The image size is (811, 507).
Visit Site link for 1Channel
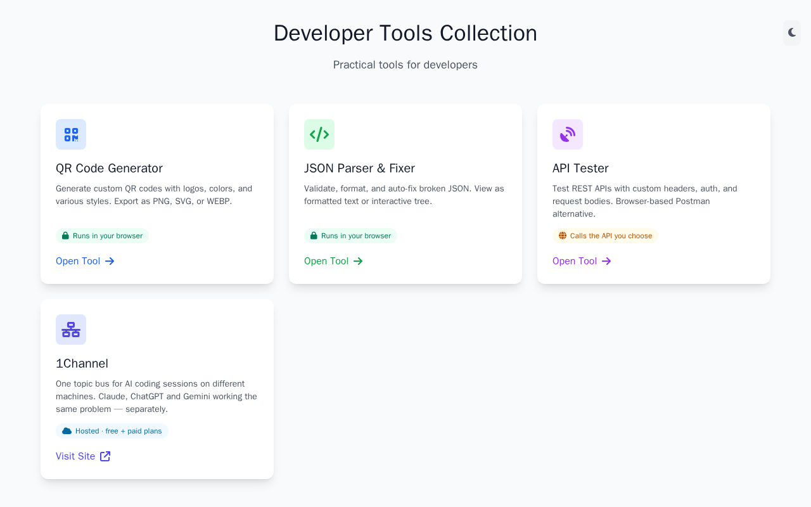(83, 456)
